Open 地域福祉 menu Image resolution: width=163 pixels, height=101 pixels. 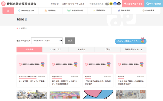(x=51, y=11)
